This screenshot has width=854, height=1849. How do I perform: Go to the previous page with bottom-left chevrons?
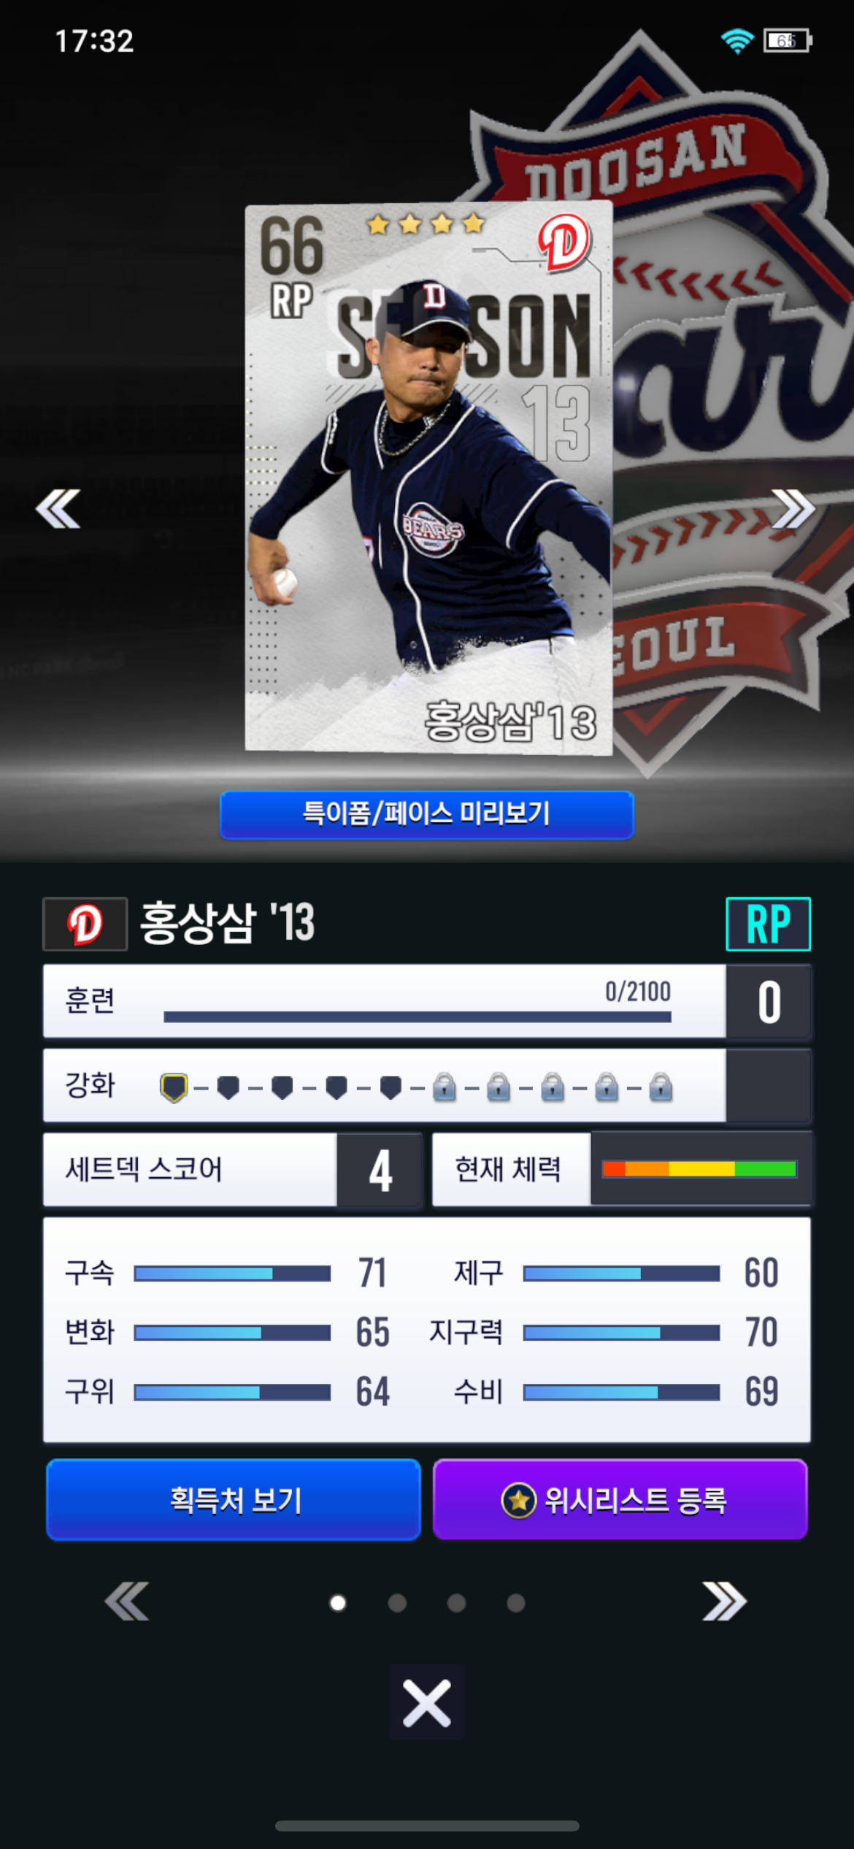(127, 1601)
